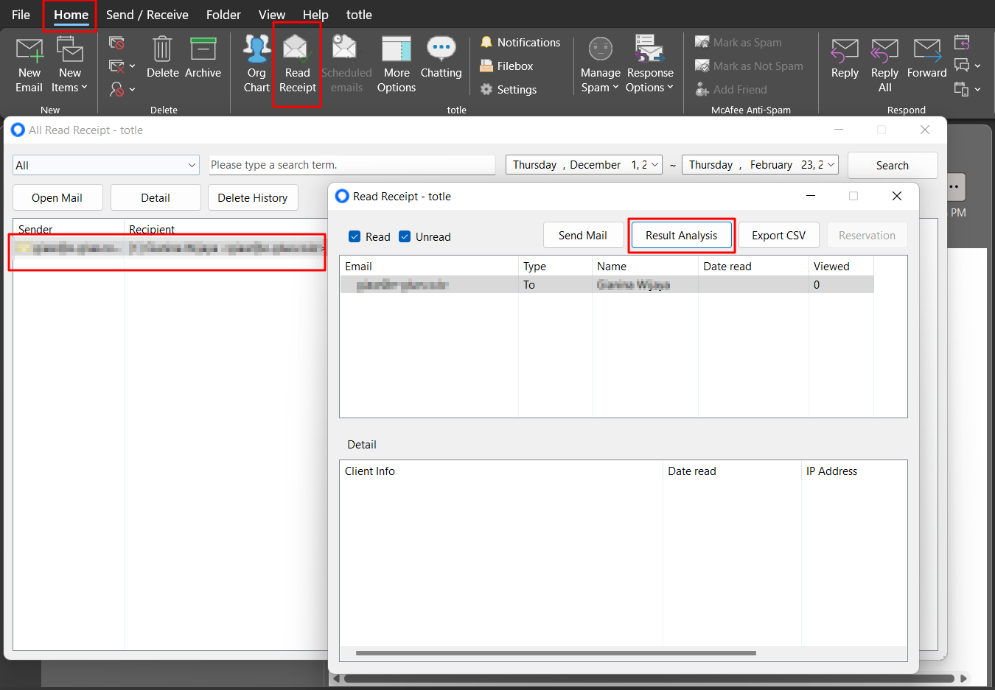Open the Folder ribbon tab

click(223, 15)
